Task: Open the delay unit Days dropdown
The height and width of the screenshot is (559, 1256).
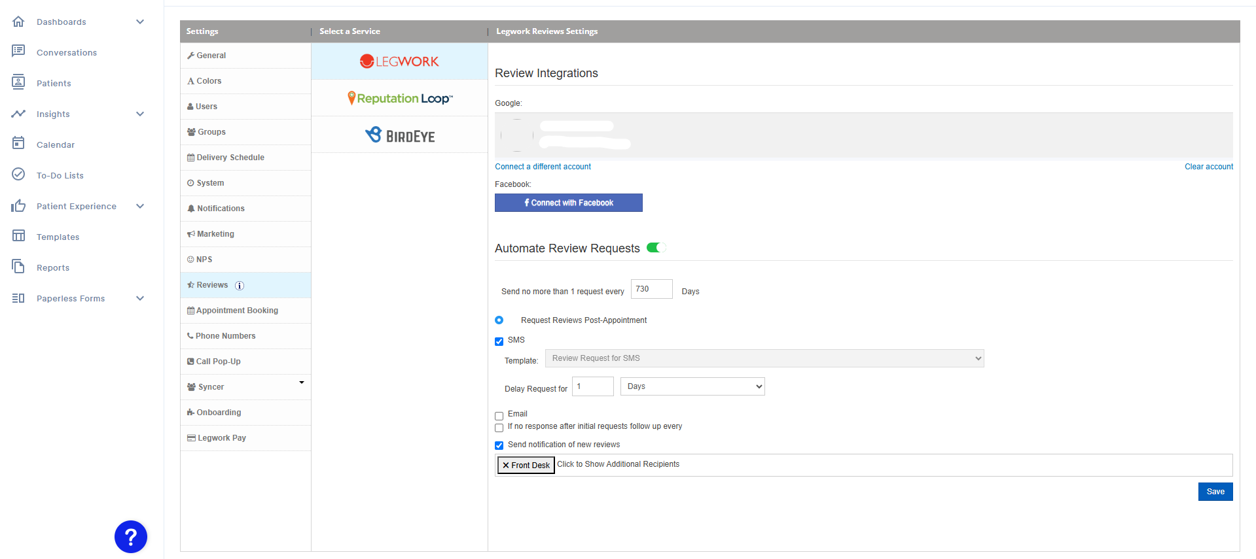Action: coord(692,386)
